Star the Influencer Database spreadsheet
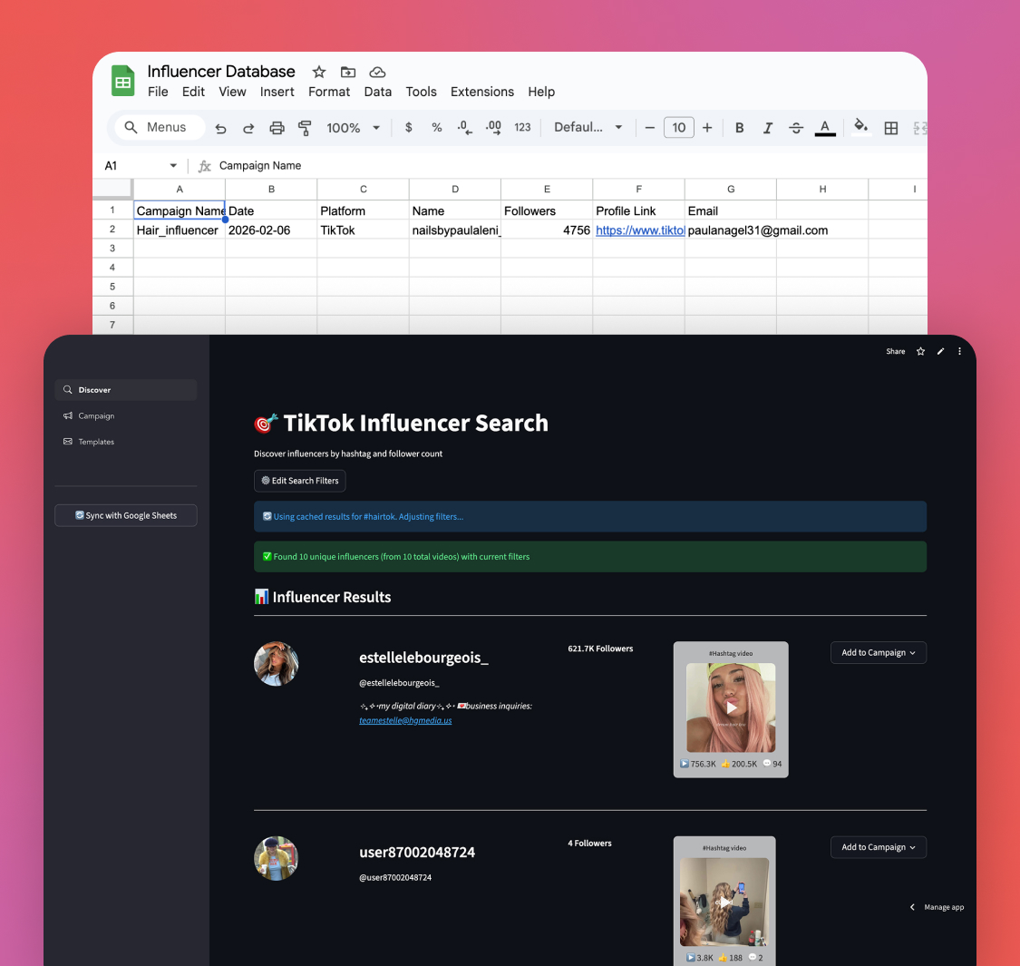Image resolution: width=1020 pixels, height=966 pixels. point(318,72)
